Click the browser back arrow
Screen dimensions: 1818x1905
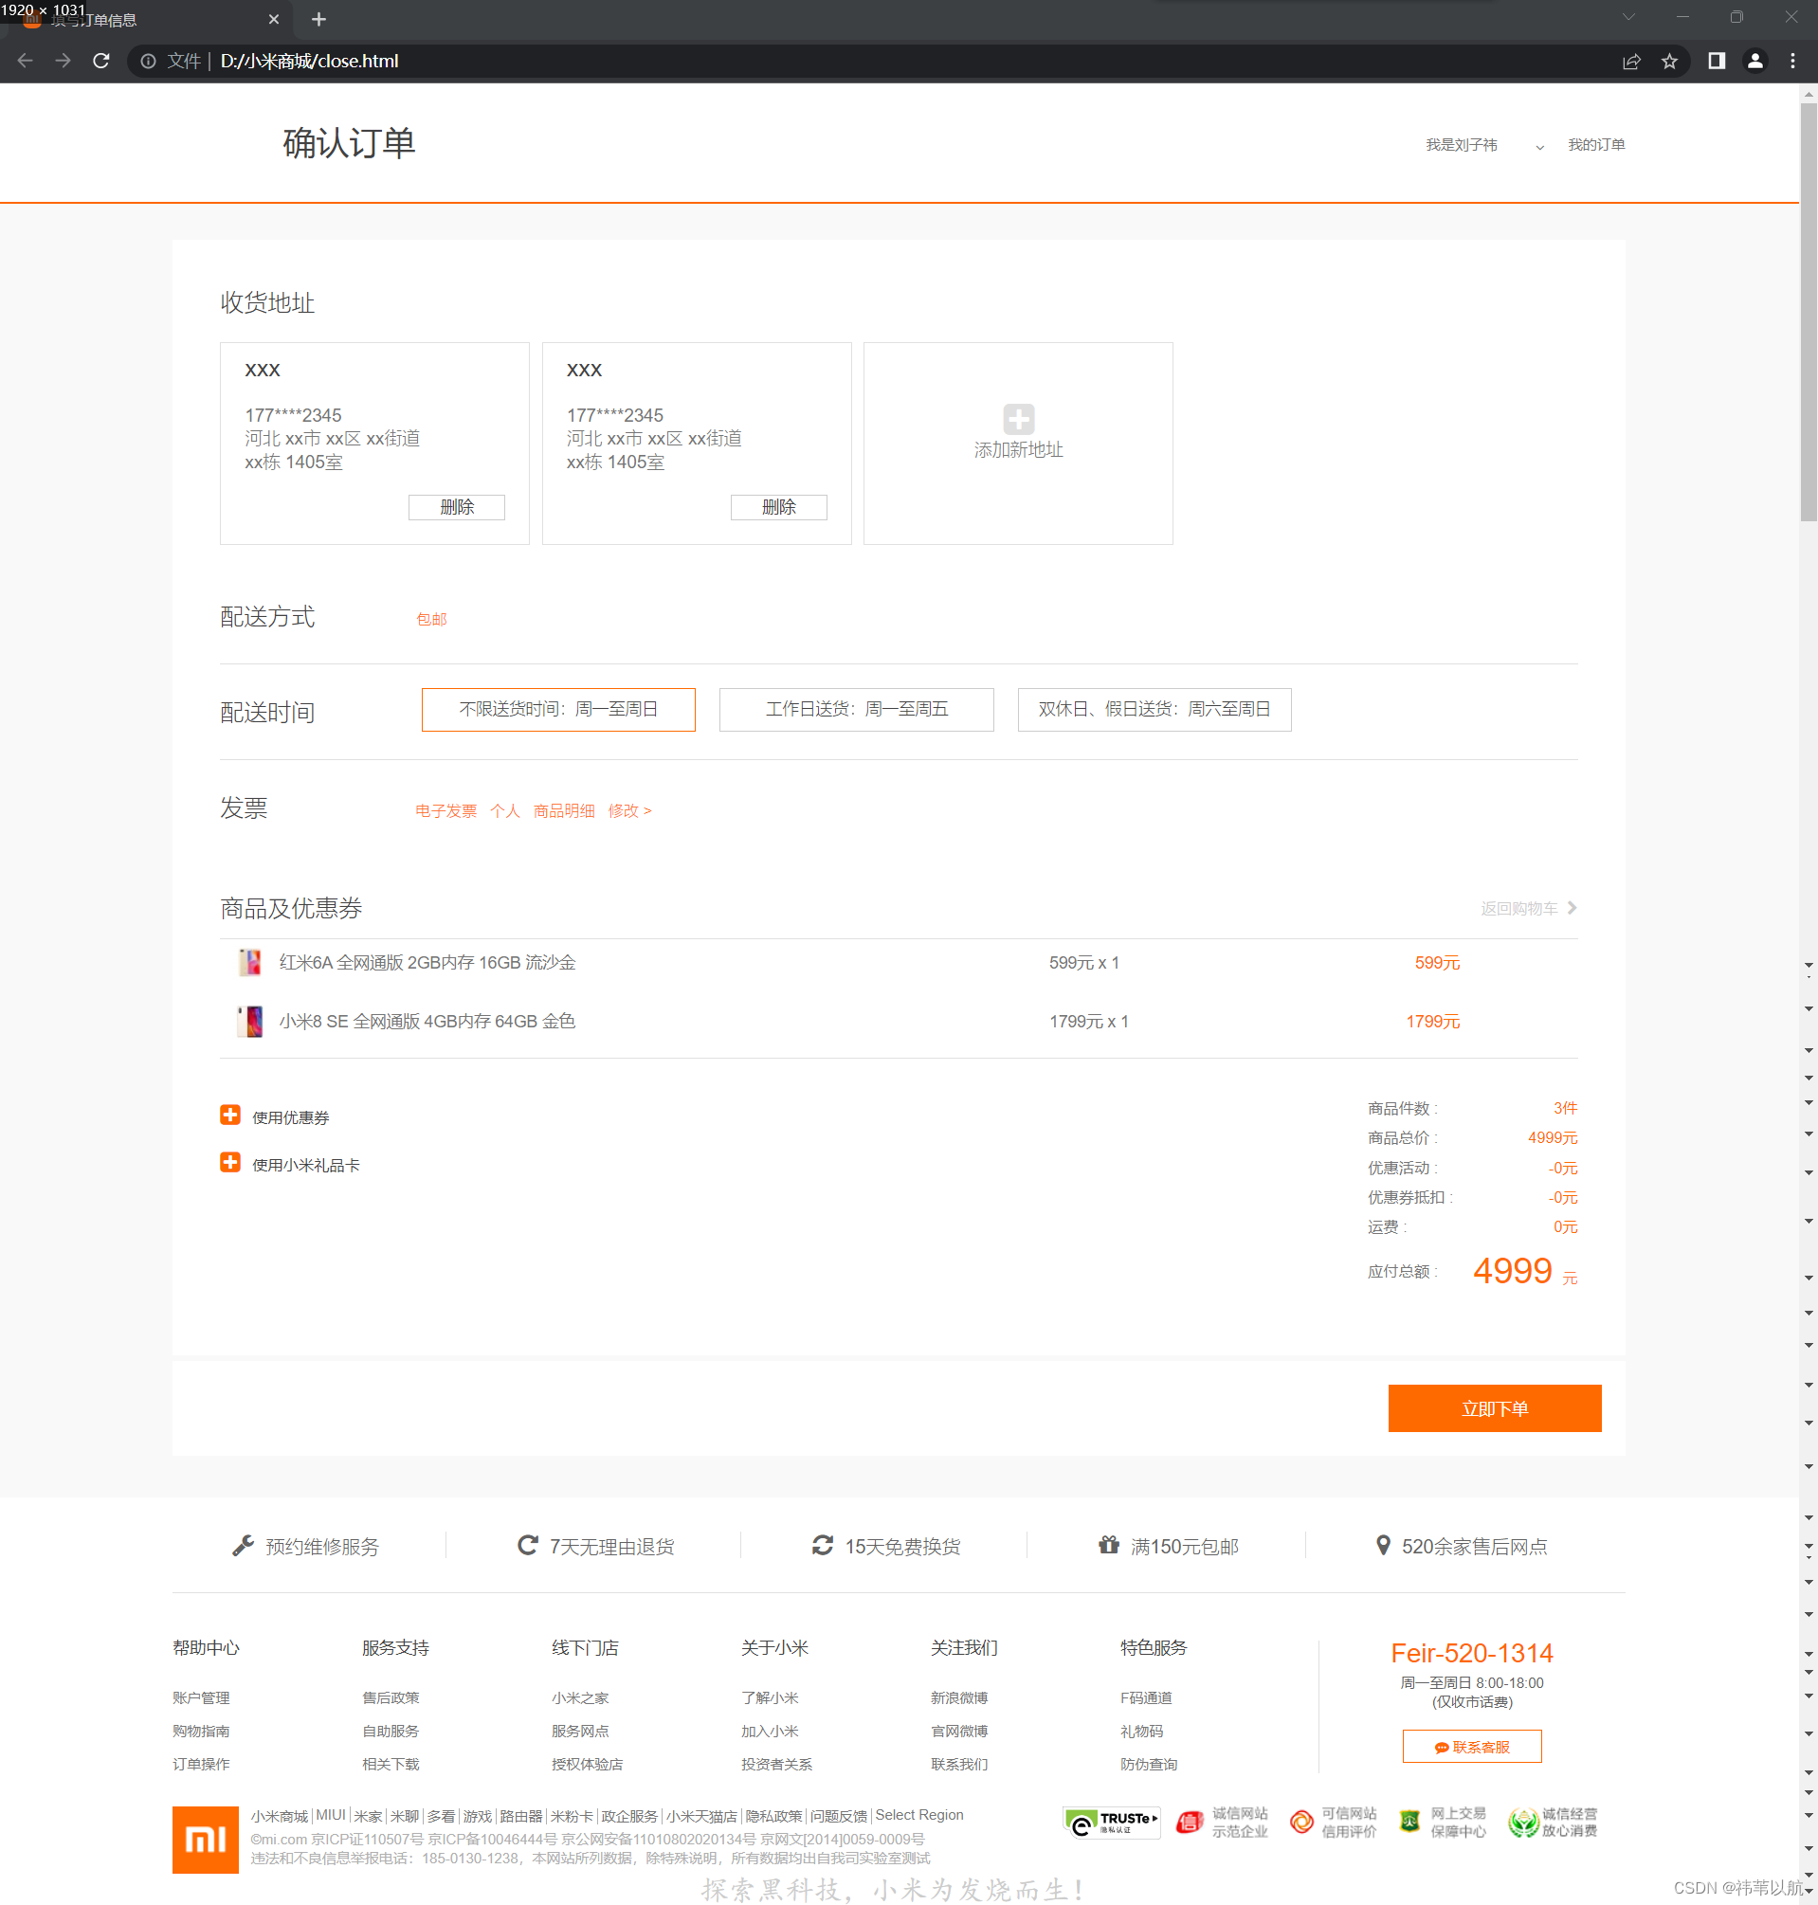point(26,61)
